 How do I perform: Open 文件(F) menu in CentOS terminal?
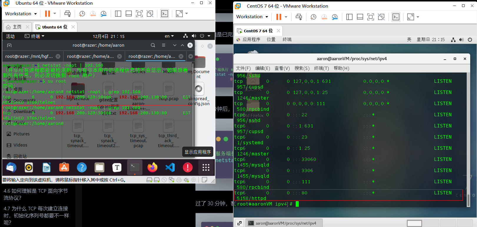(243, 68)
